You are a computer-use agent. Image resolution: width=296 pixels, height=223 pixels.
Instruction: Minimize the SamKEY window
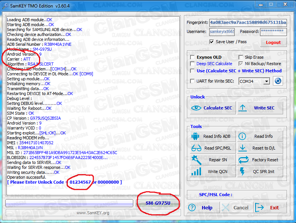(x=261, y=4)
